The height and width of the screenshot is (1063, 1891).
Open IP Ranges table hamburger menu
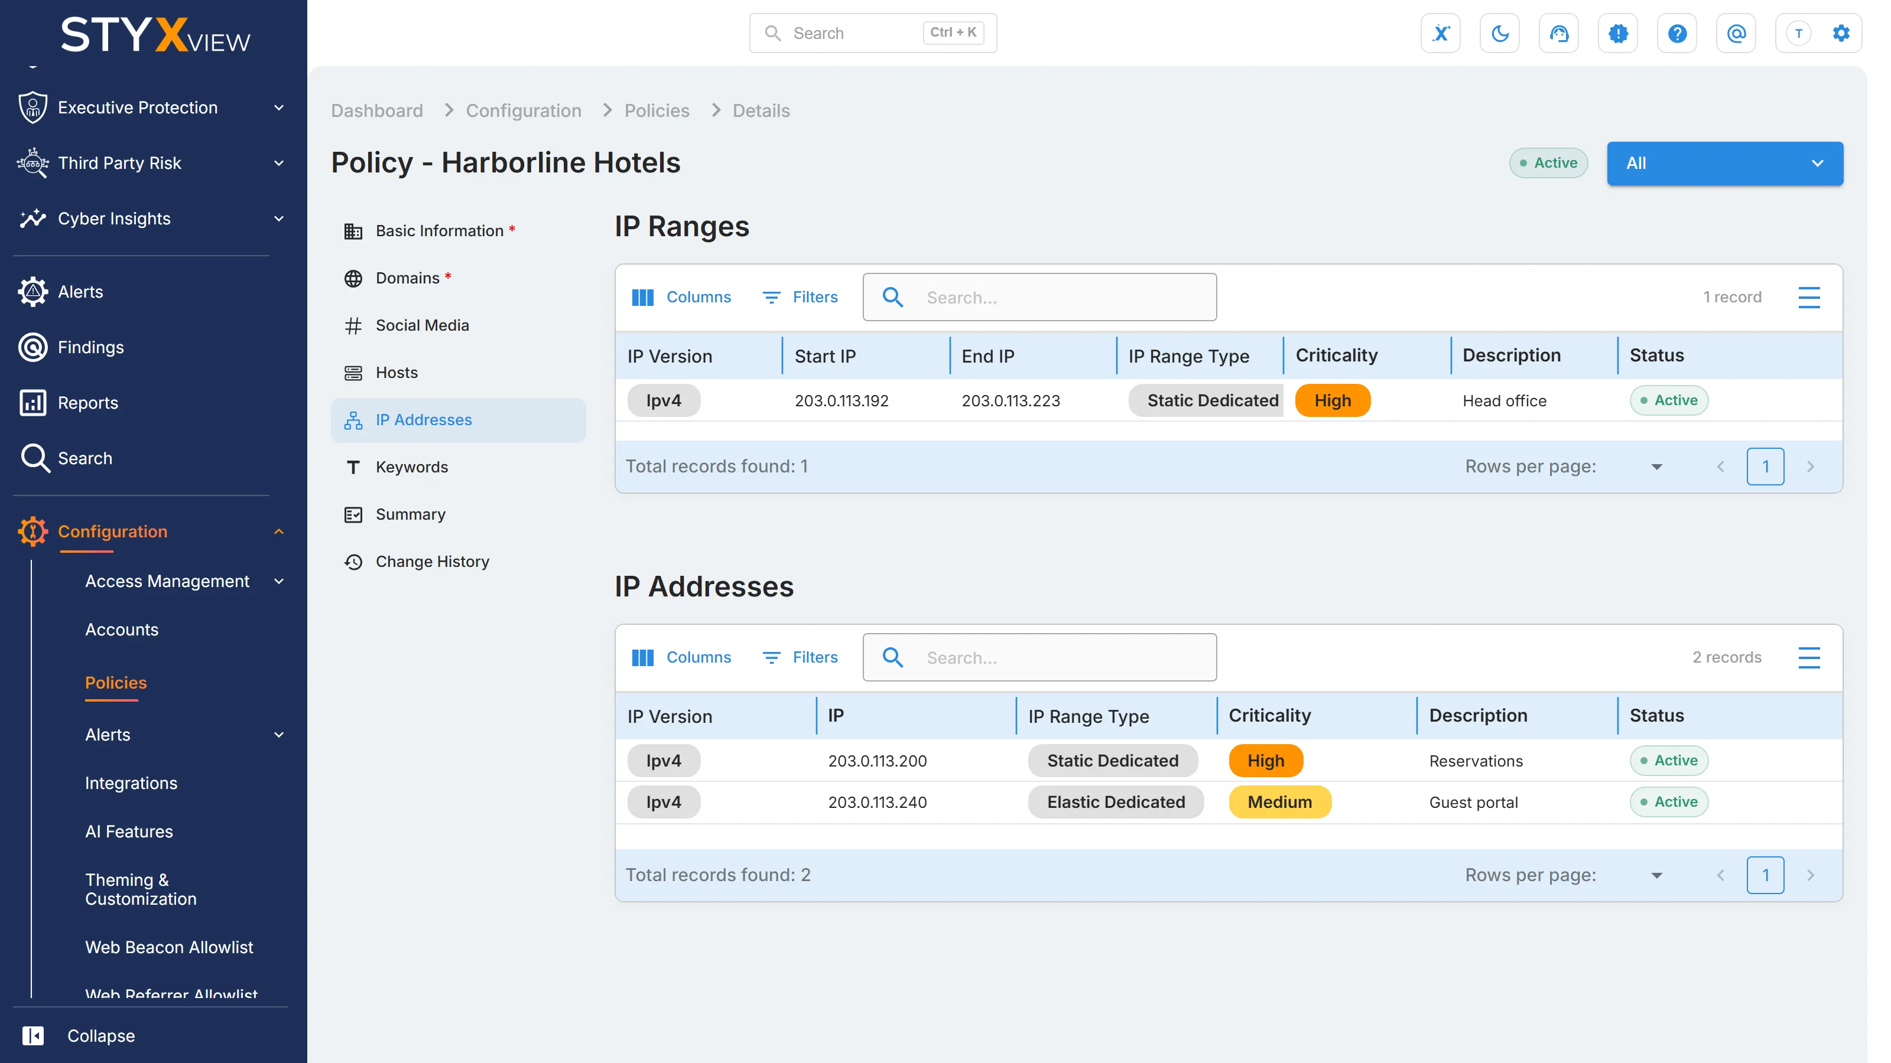(x=1809, y=297)
